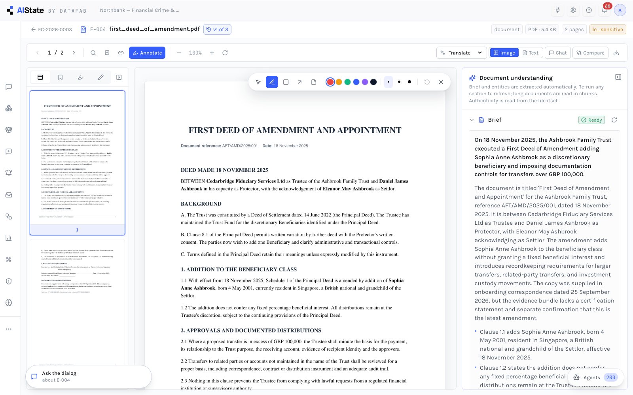Open document search magnifier
The width and height of the screenshot is (633, 395).
point(93,53)
